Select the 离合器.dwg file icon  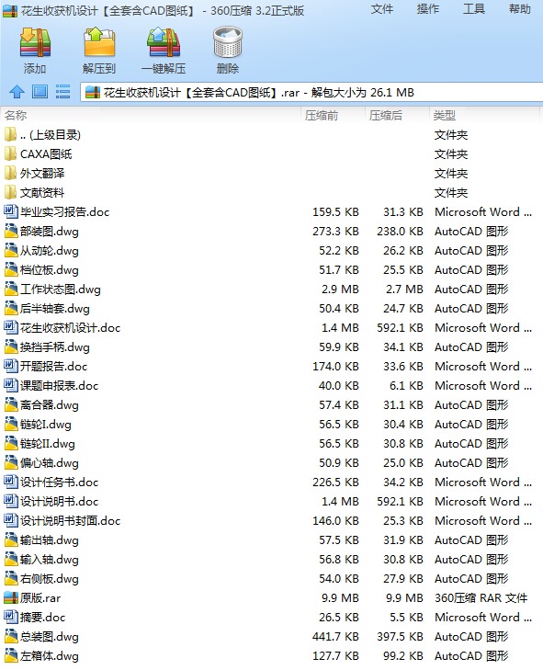[10, 404]
